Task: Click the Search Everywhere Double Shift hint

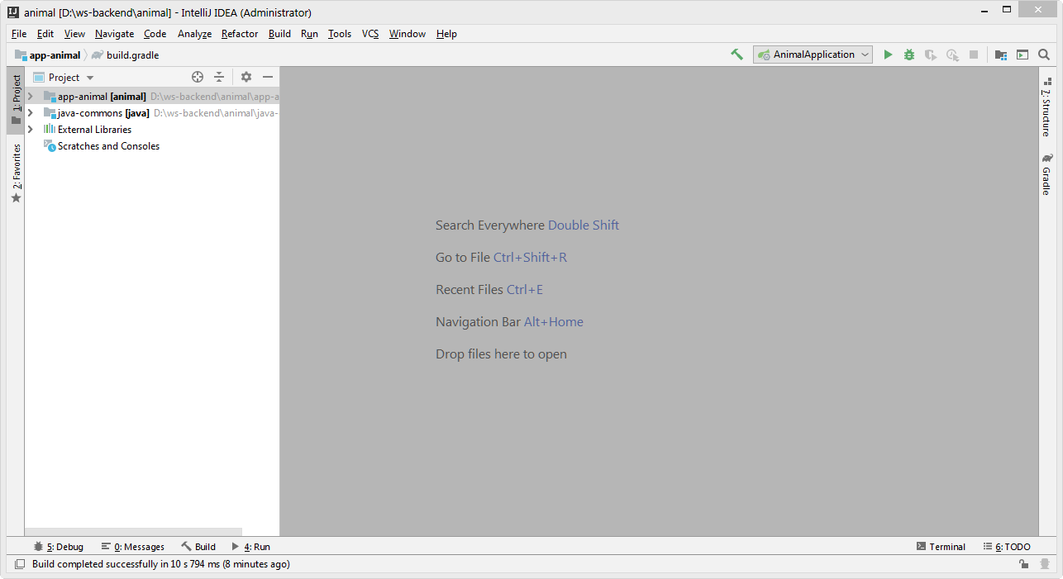Action: coord(527,225)
